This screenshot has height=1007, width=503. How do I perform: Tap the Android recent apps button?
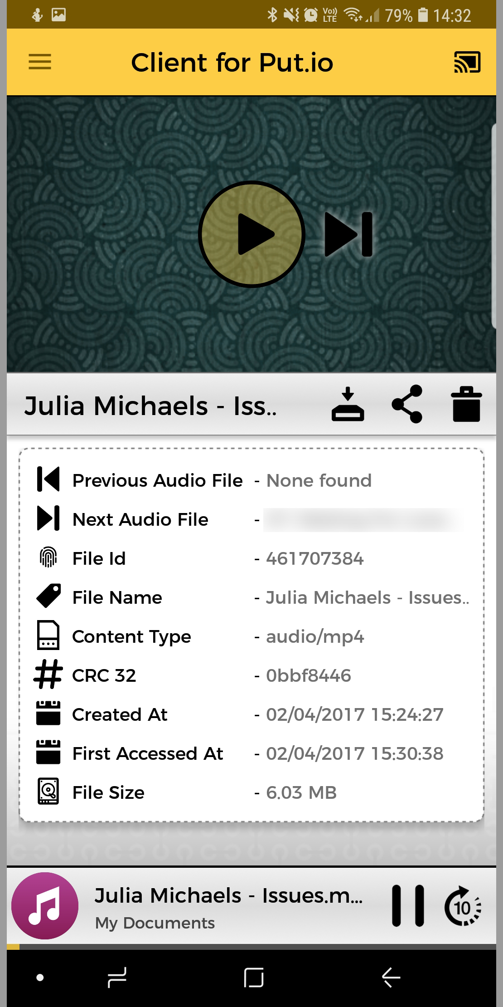117,977
